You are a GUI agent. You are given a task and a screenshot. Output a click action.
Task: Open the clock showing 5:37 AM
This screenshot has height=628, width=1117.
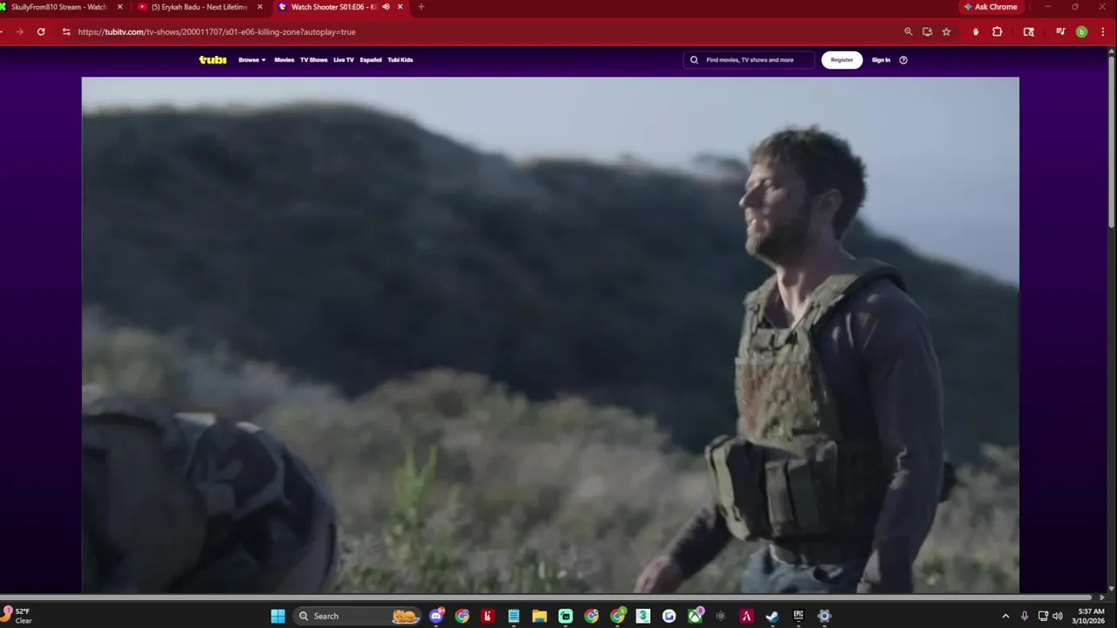coord(1091,616)
